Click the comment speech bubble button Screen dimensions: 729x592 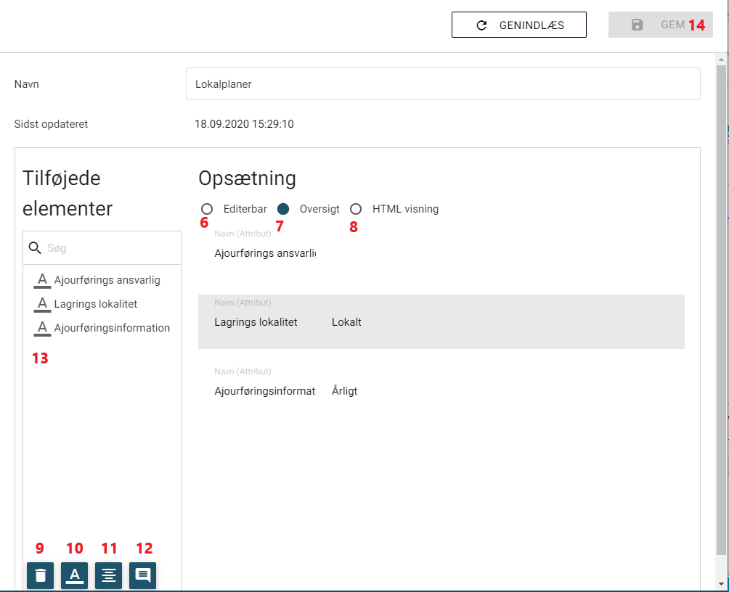pyautogui.click(x=143, y=576)
